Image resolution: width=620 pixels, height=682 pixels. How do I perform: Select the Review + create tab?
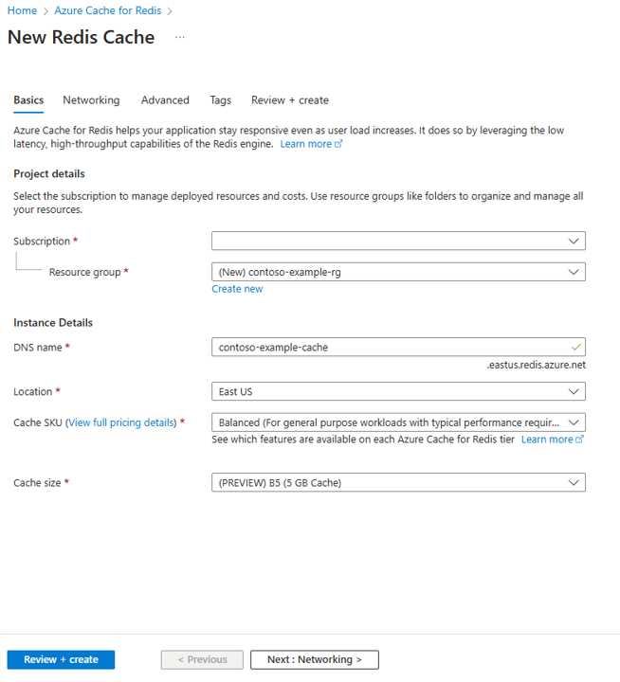[289, 100]
